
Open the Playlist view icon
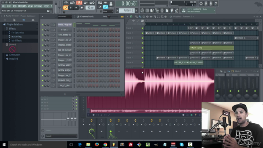tap(142, 11)
